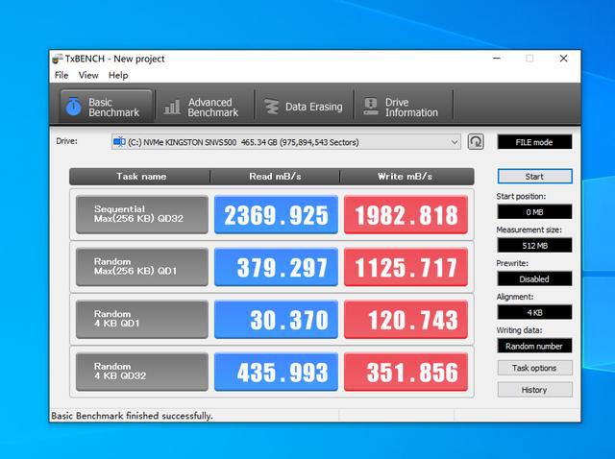Click the TxBENCH app icon in title bar
The image size is (615, 459).
coord(58,59)
